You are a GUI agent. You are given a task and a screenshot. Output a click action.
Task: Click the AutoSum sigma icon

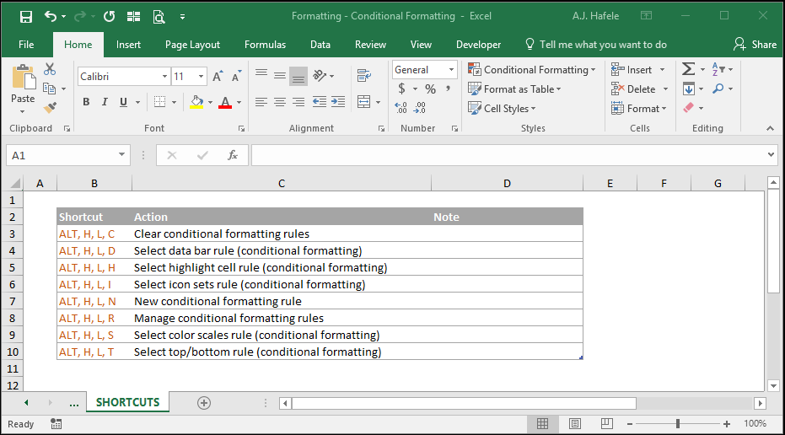pos(688,69)
